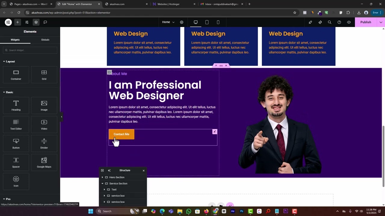This screenshot has width=385, height=216.
Task: Open the Windows Start menu
Action: pos(91,211)
